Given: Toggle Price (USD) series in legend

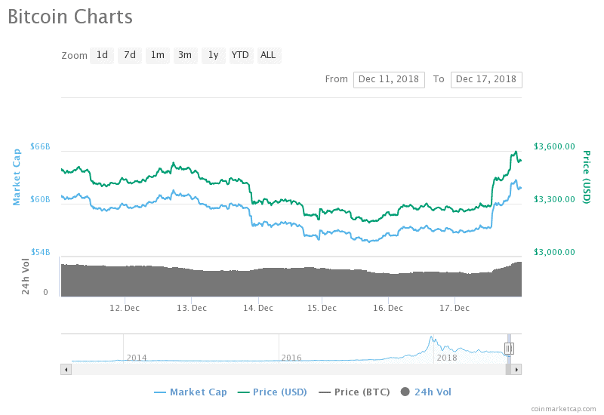Looking at the screenshot, I should [273, 392].
